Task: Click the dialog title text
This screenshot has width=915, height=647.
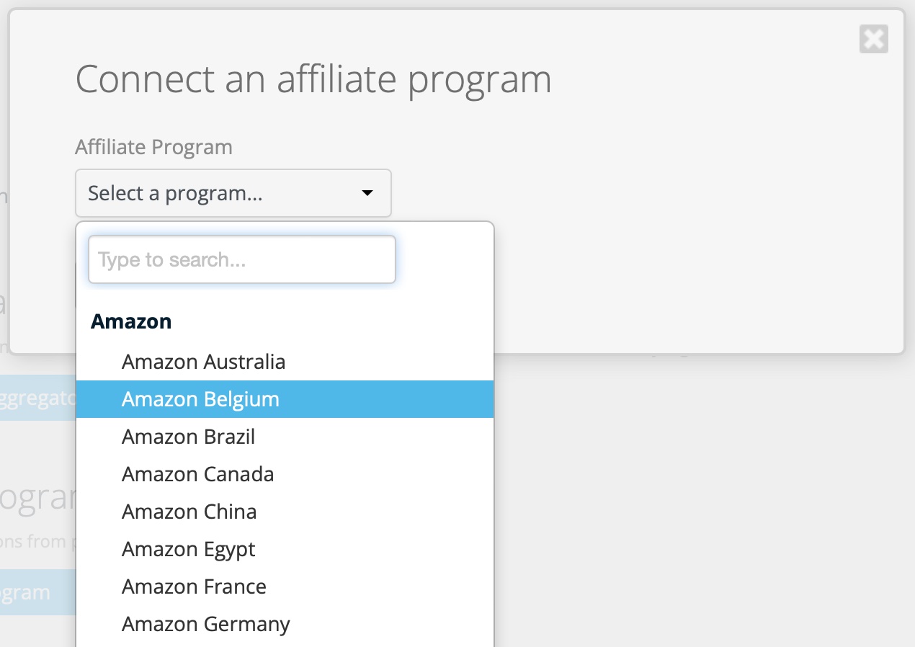Action: pos(313,79)
